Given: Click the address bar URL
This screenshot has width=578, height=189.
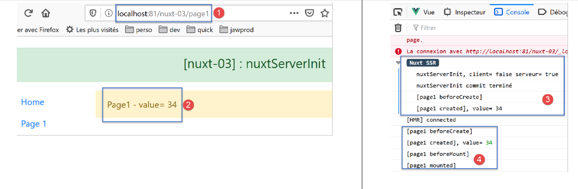Looking at the screenshot, I should coord(163,14).
